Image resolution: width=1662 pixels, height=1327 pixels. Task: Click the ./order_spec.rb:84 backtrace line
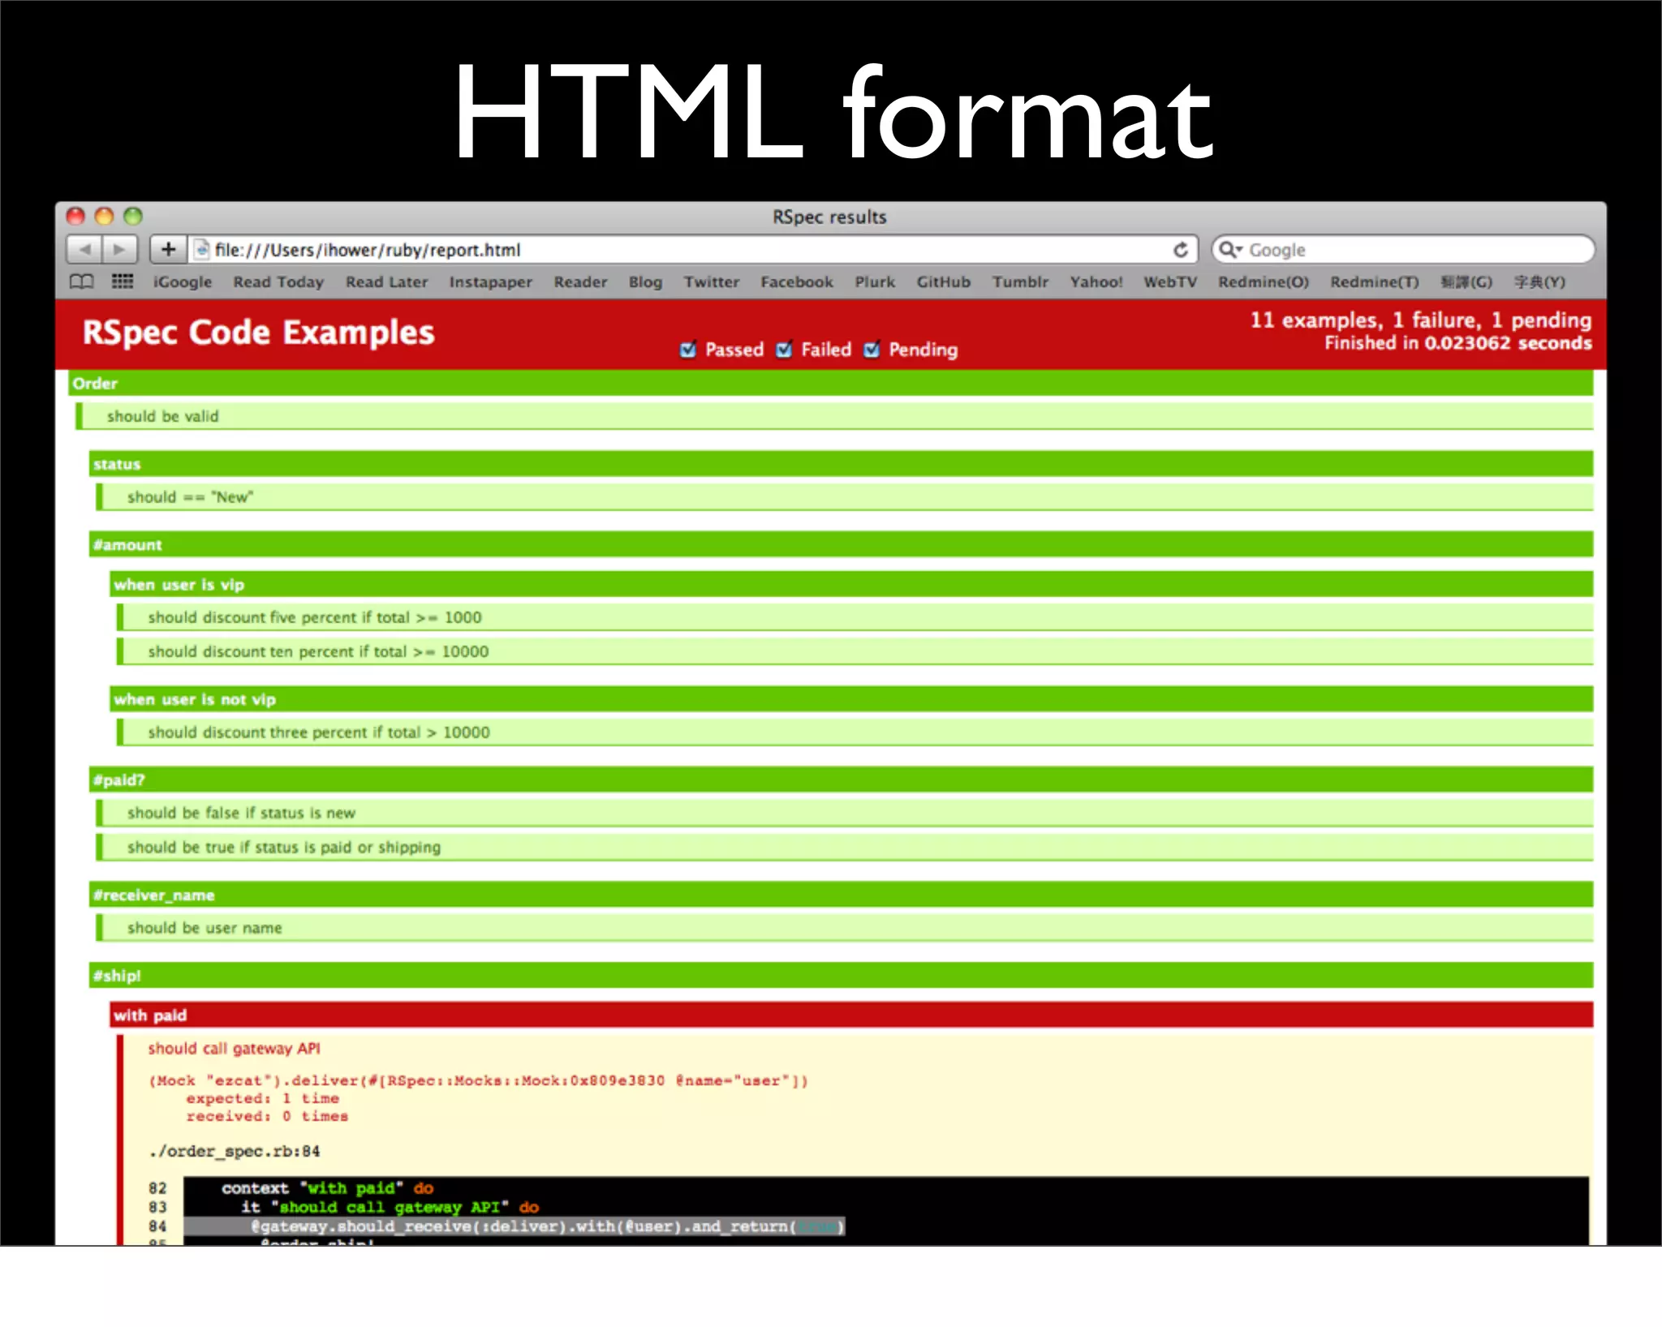coord(235,1151)
